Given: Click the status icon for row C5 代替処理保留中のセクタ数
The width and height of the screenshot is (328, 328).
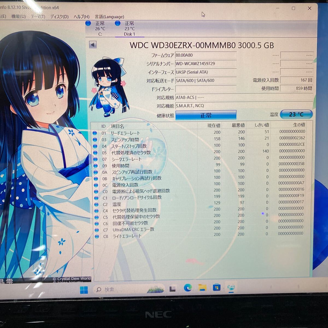Looking at the screenshot, I should [96, 217].
